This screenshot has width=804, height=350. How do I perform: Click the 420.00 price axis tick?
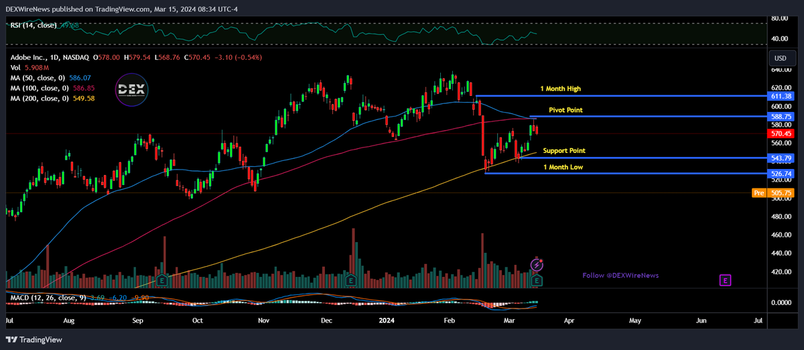783,272
